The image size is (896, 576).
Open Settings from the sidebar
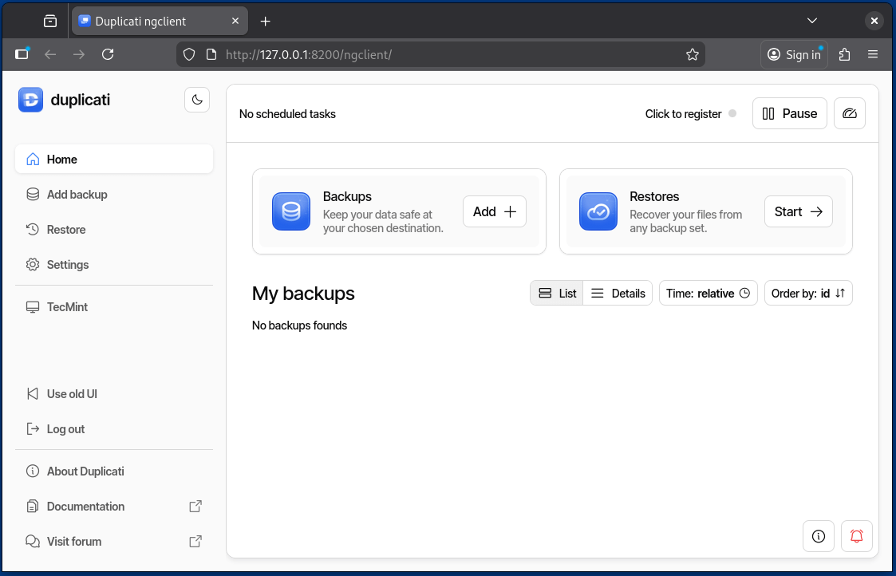point(68,265)
